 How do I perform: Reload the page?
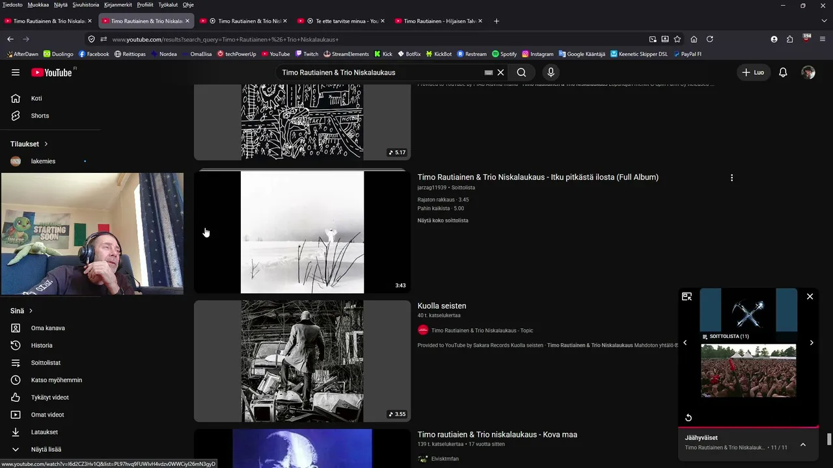pyautogui.click(x=710, y=39)
